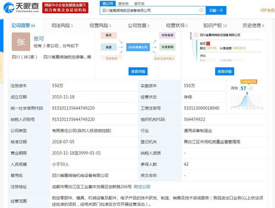
Task: Click the 曾用名 value 四川省嘉绮瑞机电设备有限公司
Action: [80, 176]
